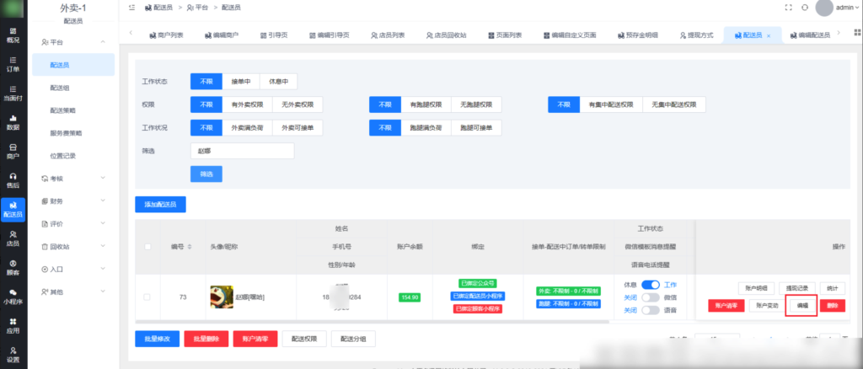Screen dimensions: 863x369
Task: Filter by 有外卖权限
Action: (247, 104)
